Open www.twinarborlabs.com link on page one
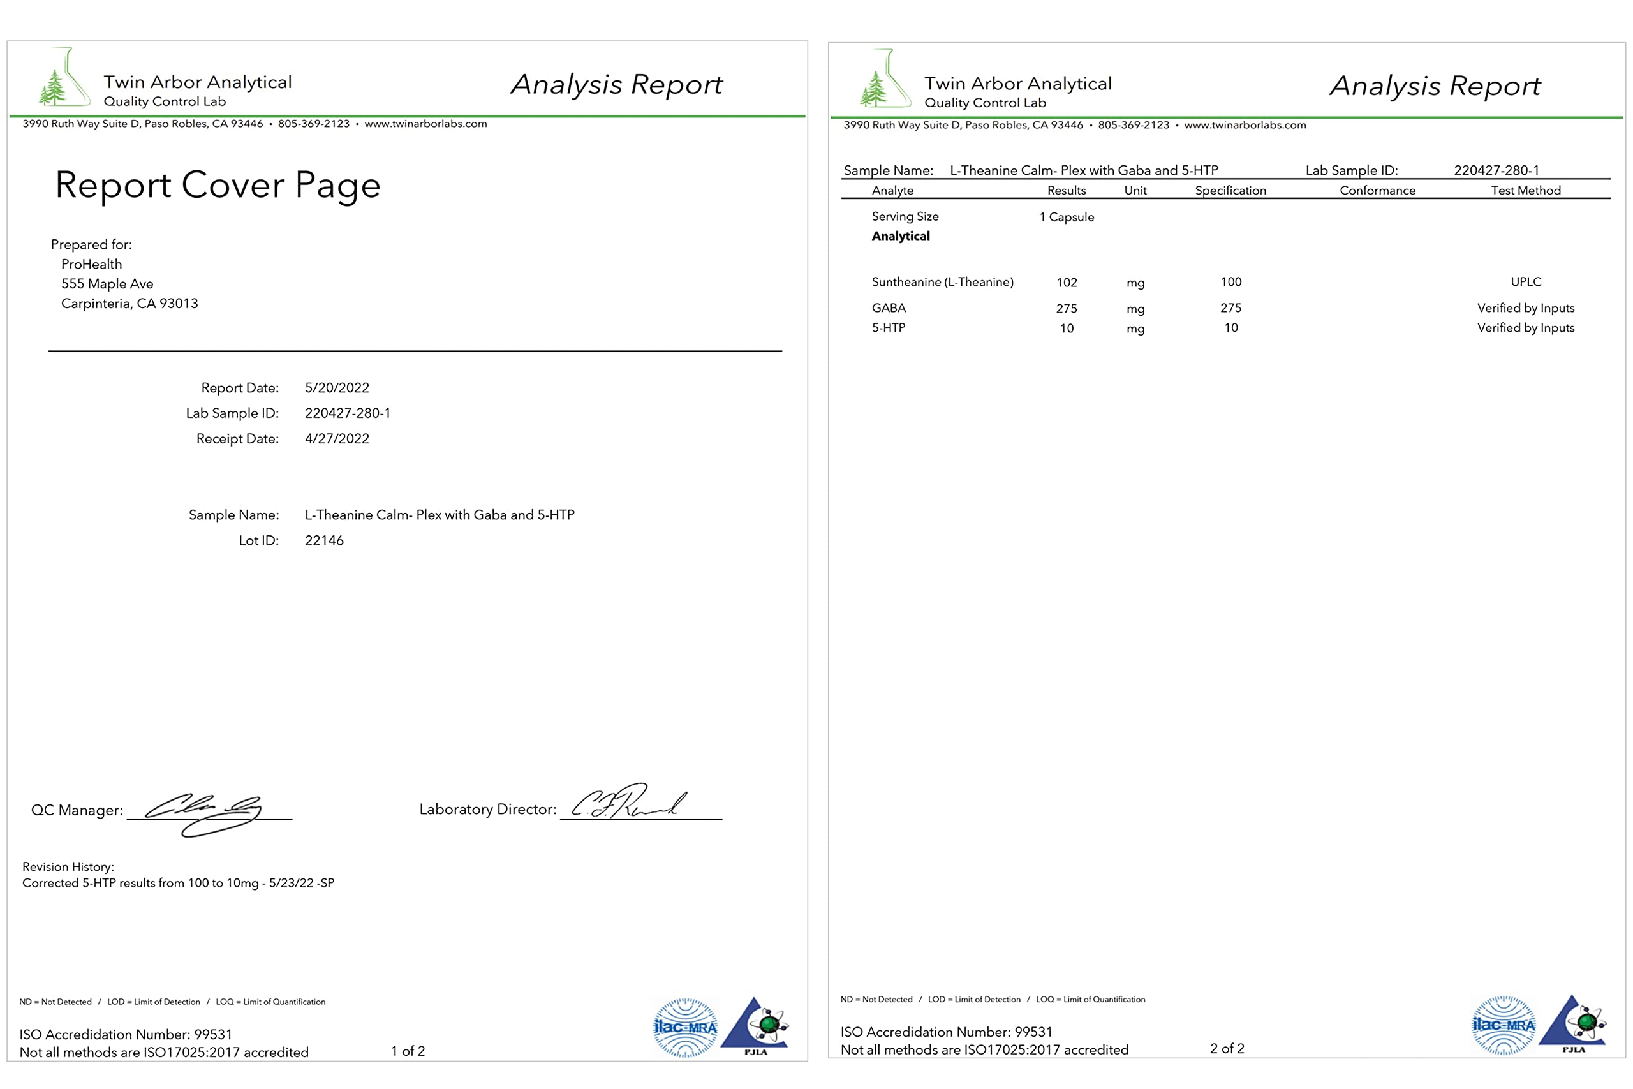 pyautogui.click(x=425, y=124)
